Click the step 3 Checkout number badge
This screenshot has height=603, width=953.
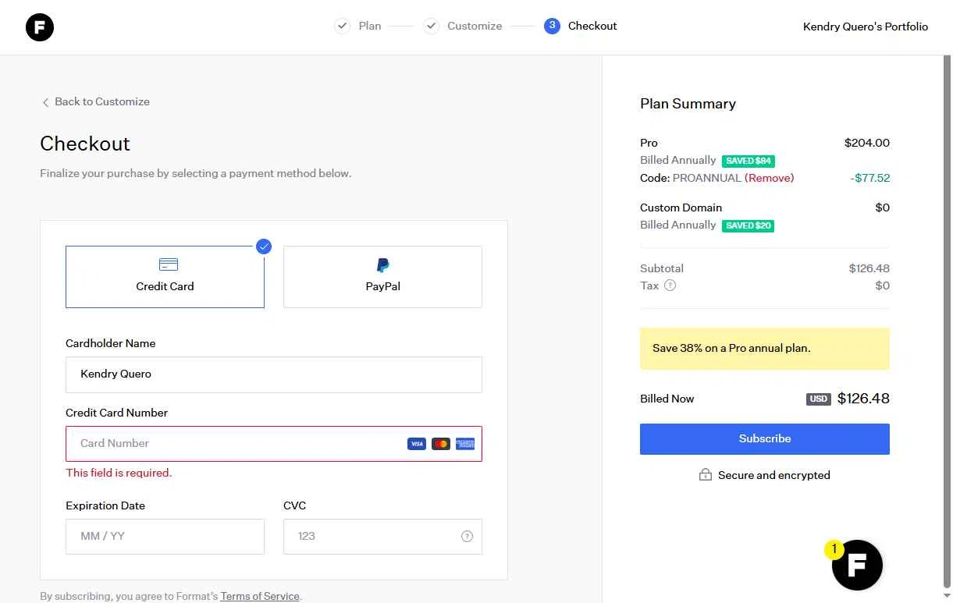click(x=552, y=26)
